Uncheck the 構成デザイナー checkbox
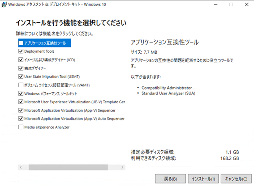 tap(21, 68)
